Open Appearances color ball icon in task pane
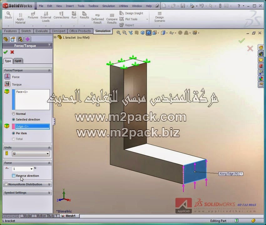 tap(261, 78)
